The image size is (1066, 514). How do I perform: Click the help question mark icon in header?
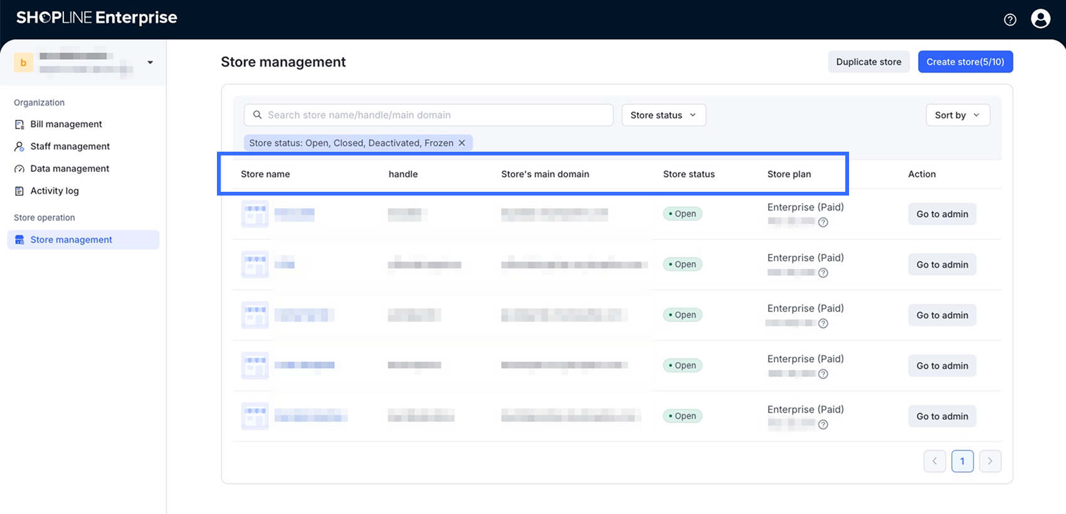click(x=1010, y=19)
